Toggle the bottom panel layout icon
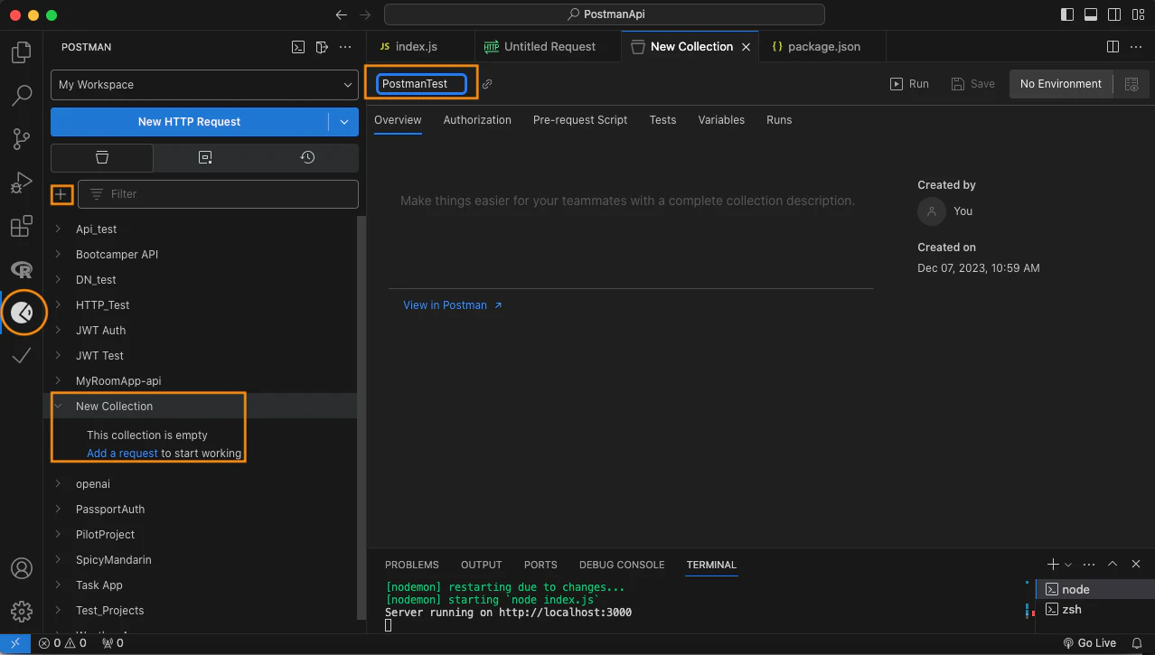This screenshot has width=1155, height=655. coord(1091,14)
